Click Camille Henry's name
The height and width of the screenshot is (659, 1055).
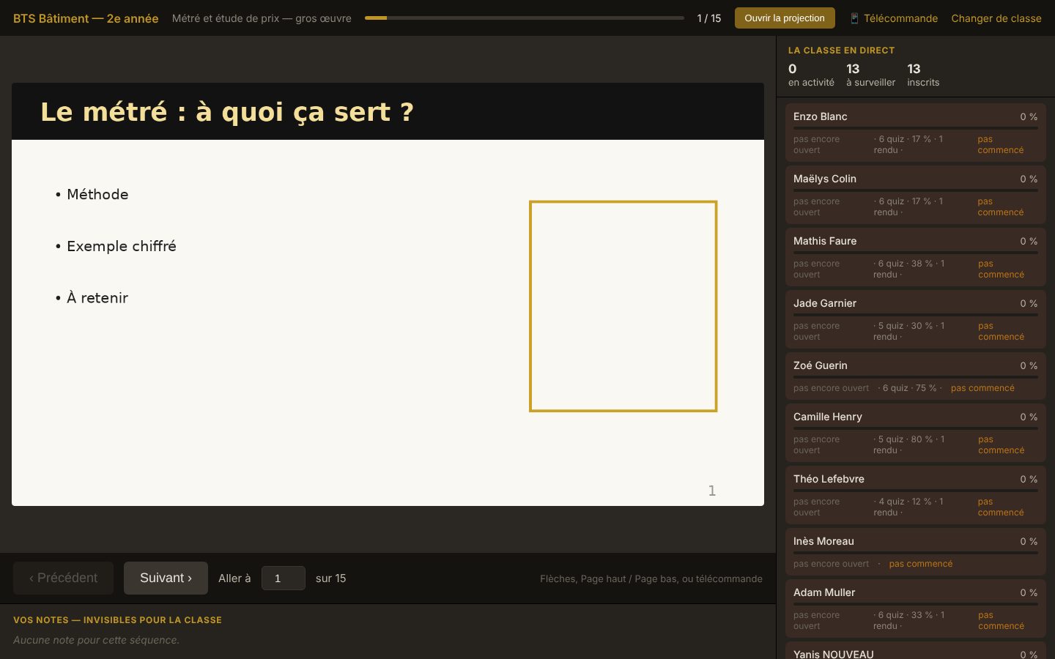828,417
